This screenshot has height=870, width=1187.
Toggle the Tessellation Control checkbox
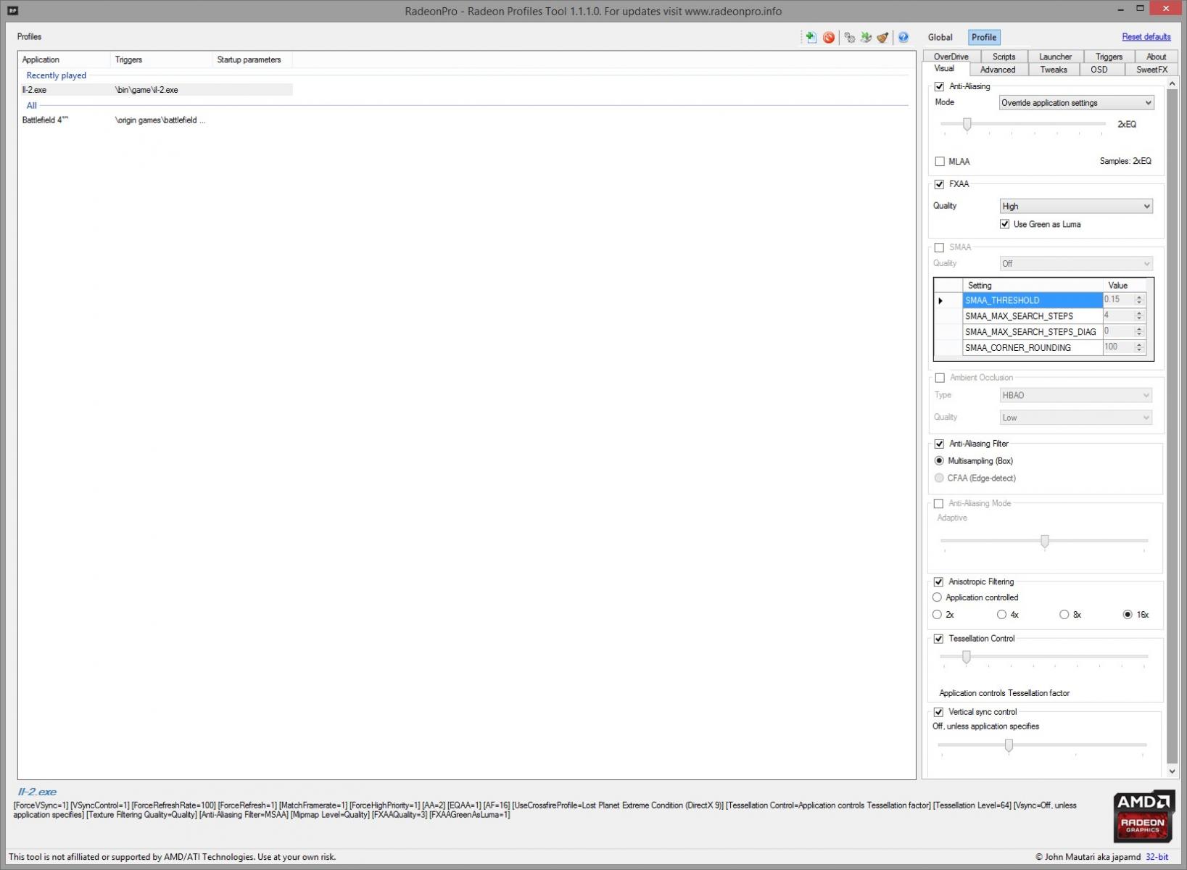click(939, 639)
